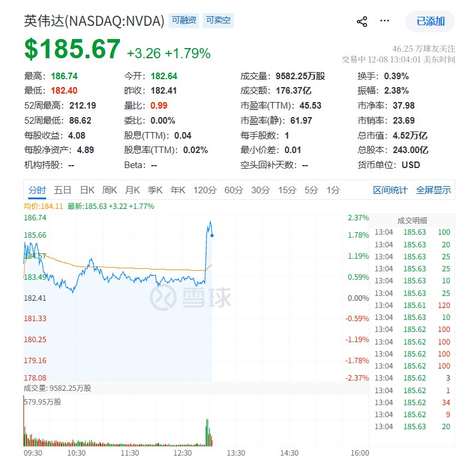Click the 成交量 value 9582.25万股 in stats

point(300,76)
